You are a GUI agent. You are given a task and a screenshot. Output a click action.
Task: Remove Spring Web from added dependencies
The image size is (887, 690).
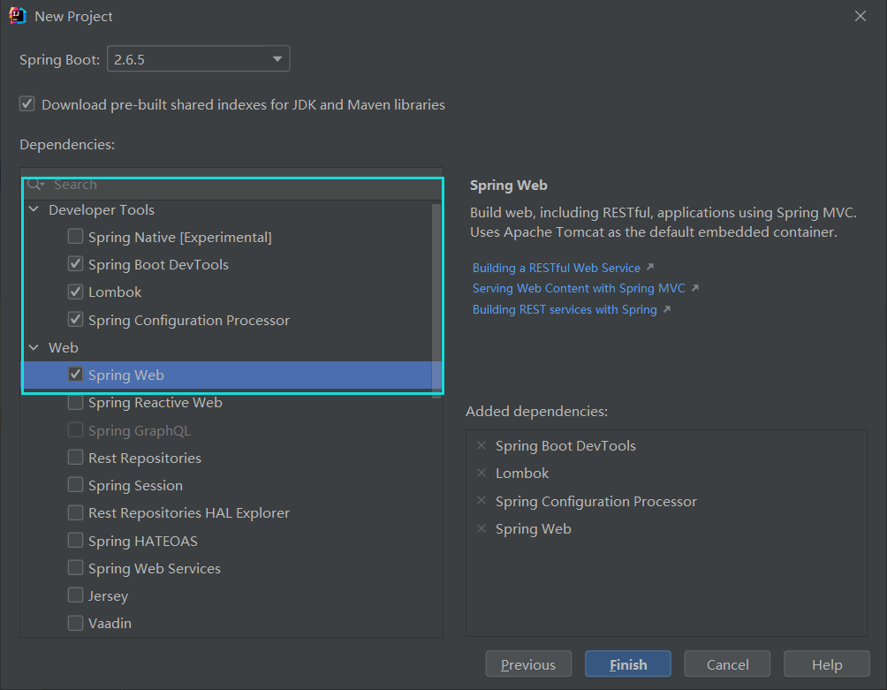tap(481, 528)
